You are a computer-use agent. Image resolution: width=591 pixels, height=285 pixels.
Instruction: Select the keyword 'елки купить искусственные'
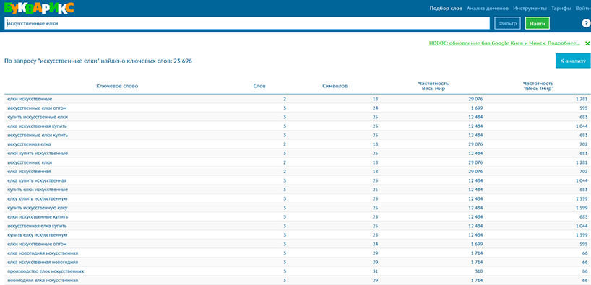click(x=38, y=153)
